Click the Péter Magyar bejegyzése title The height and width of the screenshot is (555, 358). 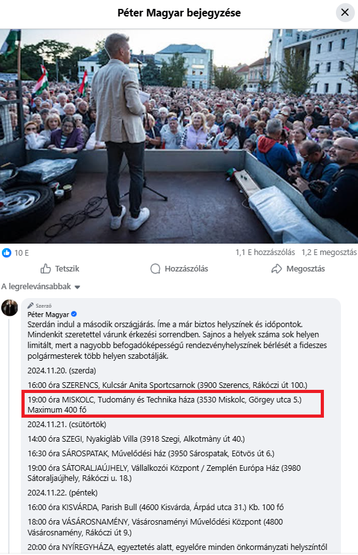point(179,13)
